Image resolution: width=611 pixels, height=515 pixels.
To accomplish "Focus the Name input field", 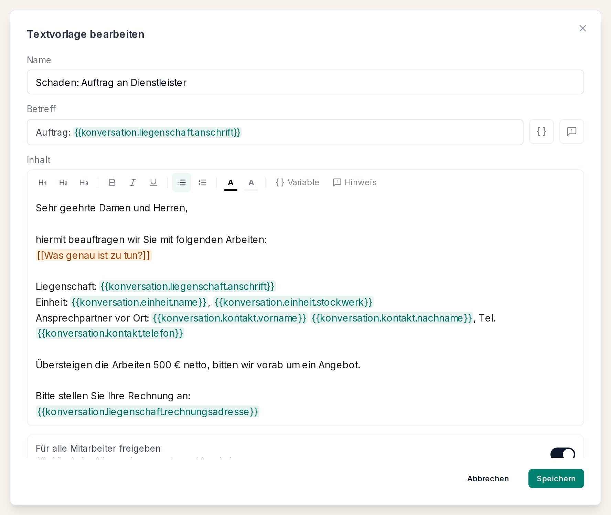I will pos(305,82).
